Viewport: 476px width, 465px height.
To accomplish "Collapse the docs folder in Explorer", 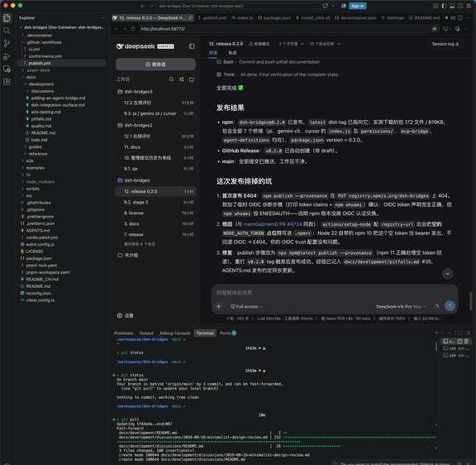I will point(31,77).
